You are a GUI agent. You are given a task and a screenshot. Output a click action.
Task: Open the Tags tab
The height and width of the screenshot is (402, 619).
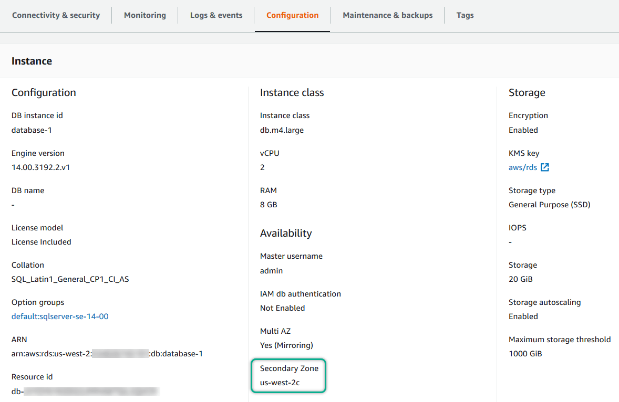[465, 15]
